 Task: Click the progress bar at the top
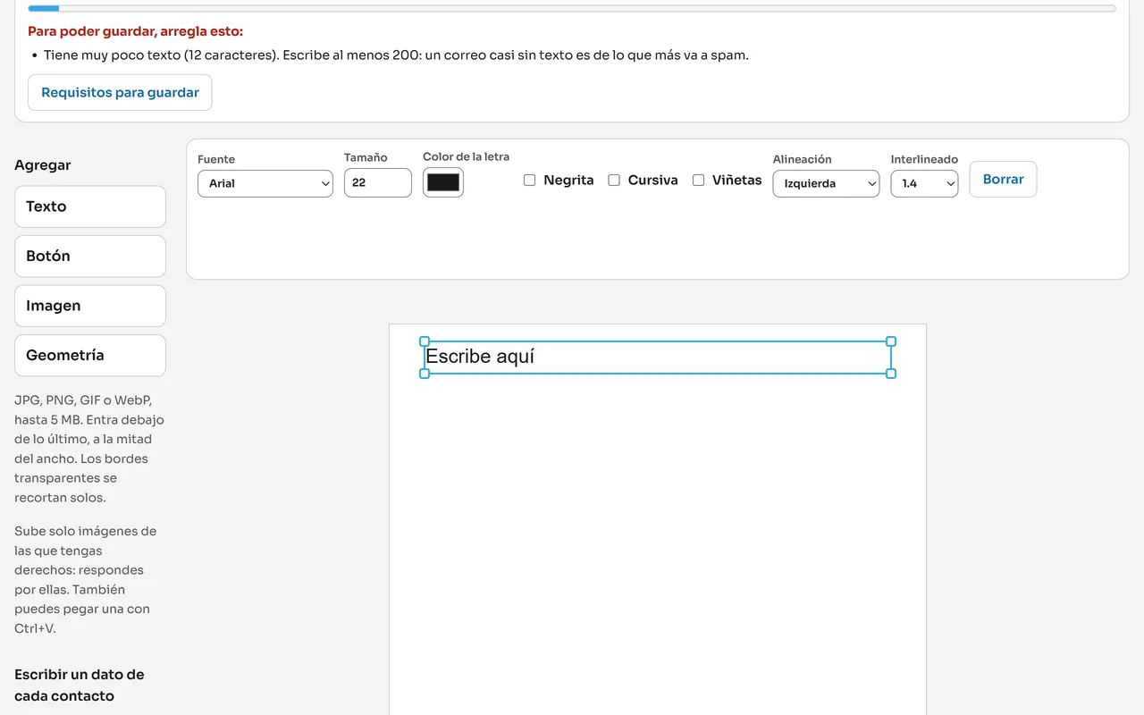pyautogui.click(x=572, y=8)
